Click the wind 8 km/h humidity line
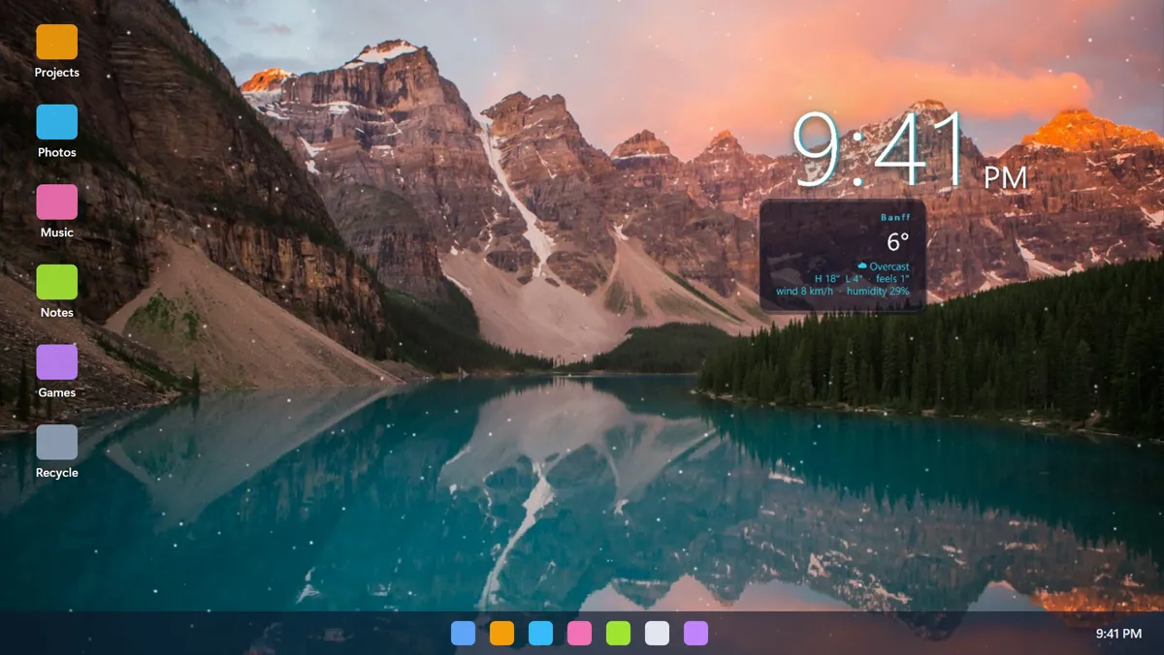The height and width of the screenshot is (655, 1164). click(843, 291)
